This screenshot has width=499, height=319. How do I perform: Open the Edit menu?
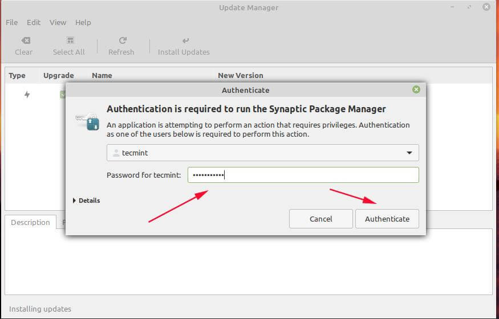34,23
